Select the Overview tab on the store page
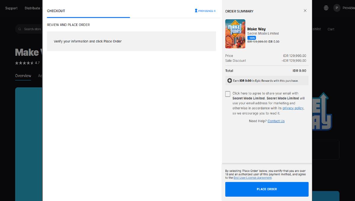The width and height of the screenshot is (355, 201). tap(23, 76)
